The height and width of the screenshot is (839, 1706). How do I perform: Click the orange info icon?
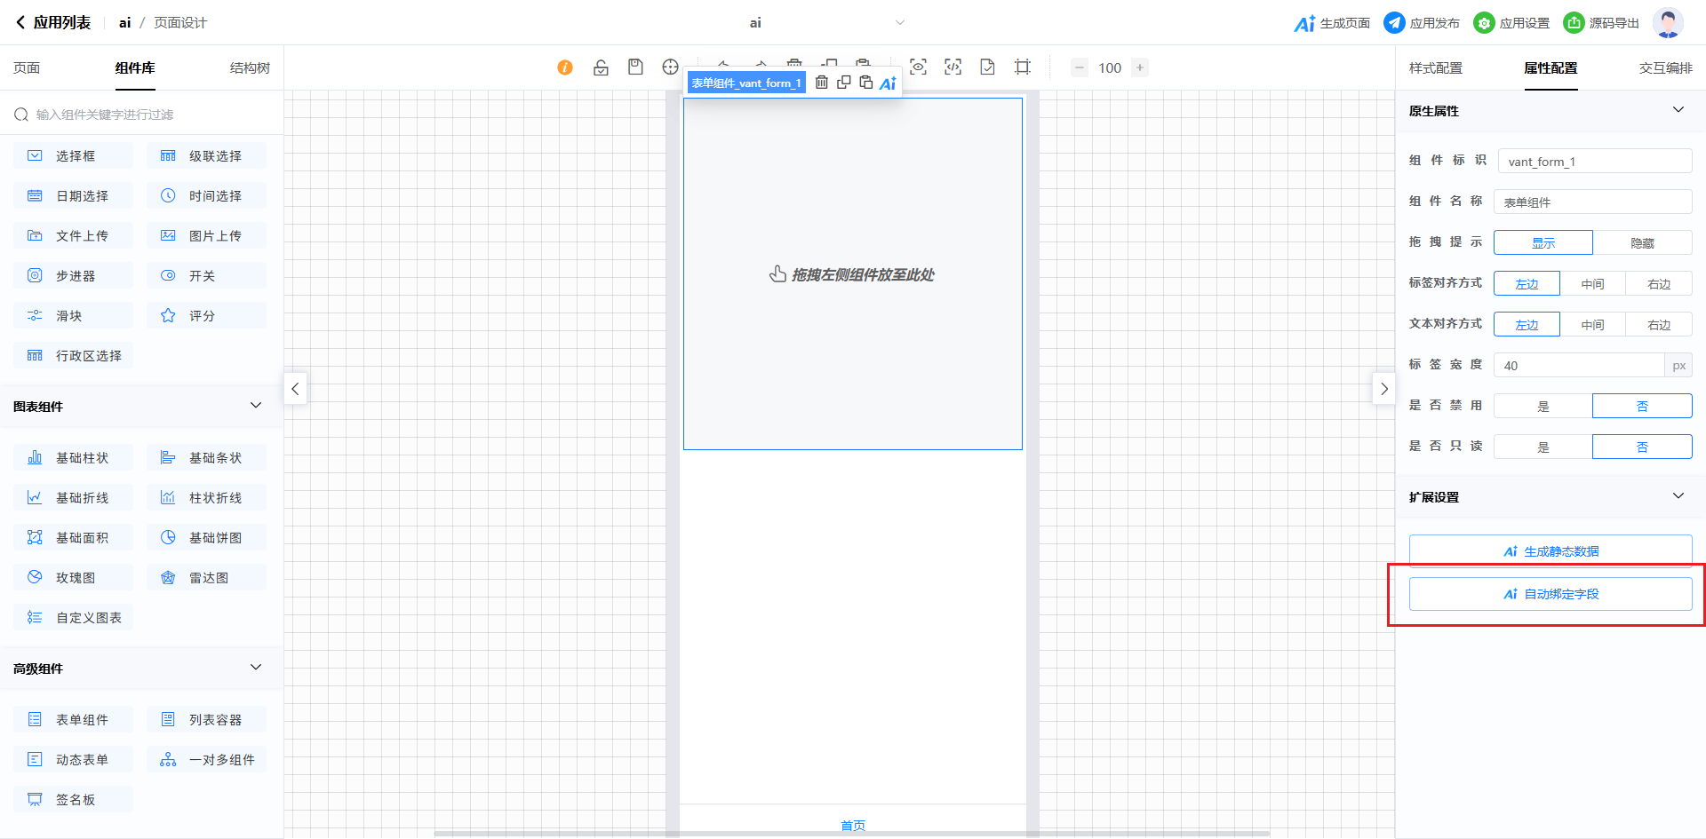tap(565, 67)
